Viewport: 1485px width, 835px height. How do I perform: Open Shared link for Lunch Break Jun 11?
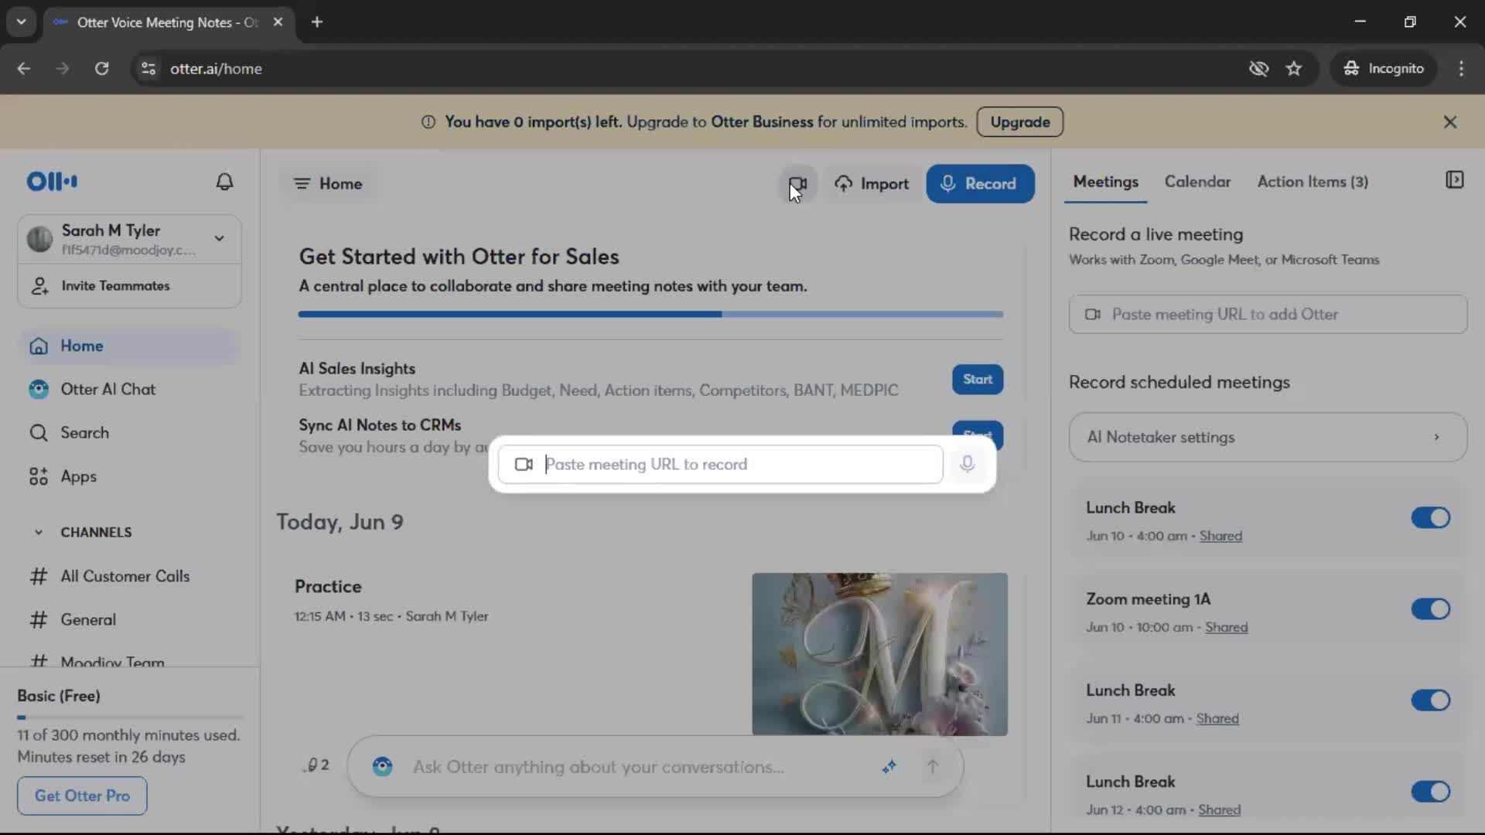click(1217, 718)
